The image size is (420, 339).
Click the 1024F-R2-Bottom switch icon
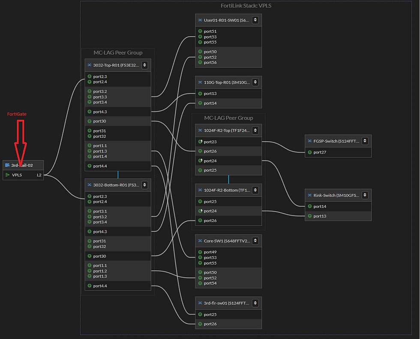(x=200, y=190)
